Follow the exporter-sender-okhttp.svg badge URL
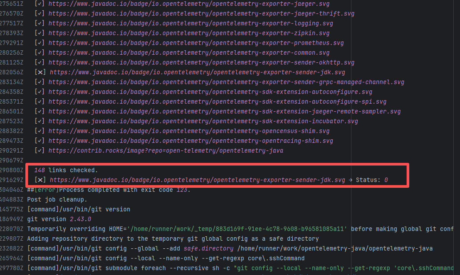460x275 pixels. [x=201, y=63]
